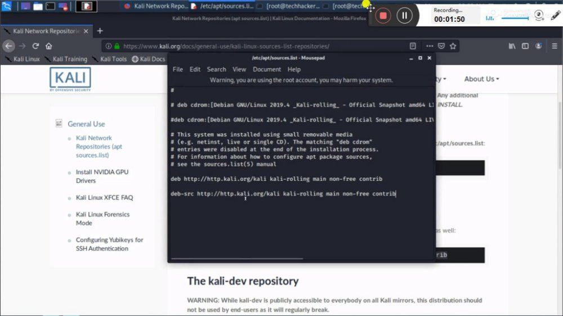Bookmark this page with the star
Viewport: 563px width, 316px height.
click(x=453, y=46)
